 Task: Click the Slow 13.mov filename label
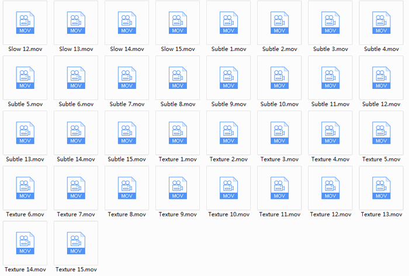coord(75,49)
